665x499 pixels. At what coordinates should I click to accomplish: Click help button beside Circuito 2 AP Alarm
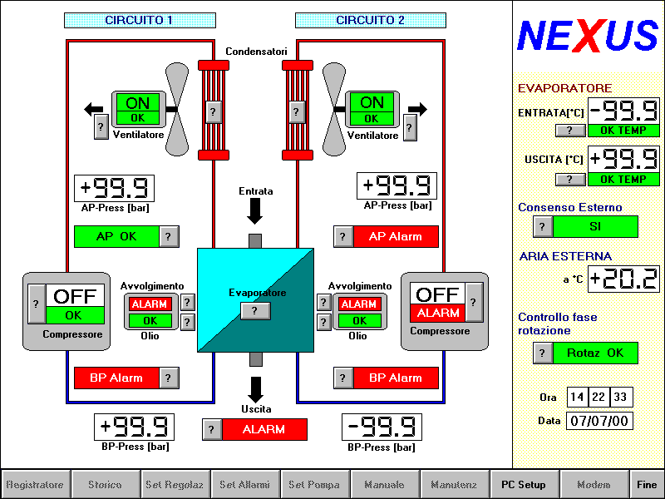pos(343,236)
